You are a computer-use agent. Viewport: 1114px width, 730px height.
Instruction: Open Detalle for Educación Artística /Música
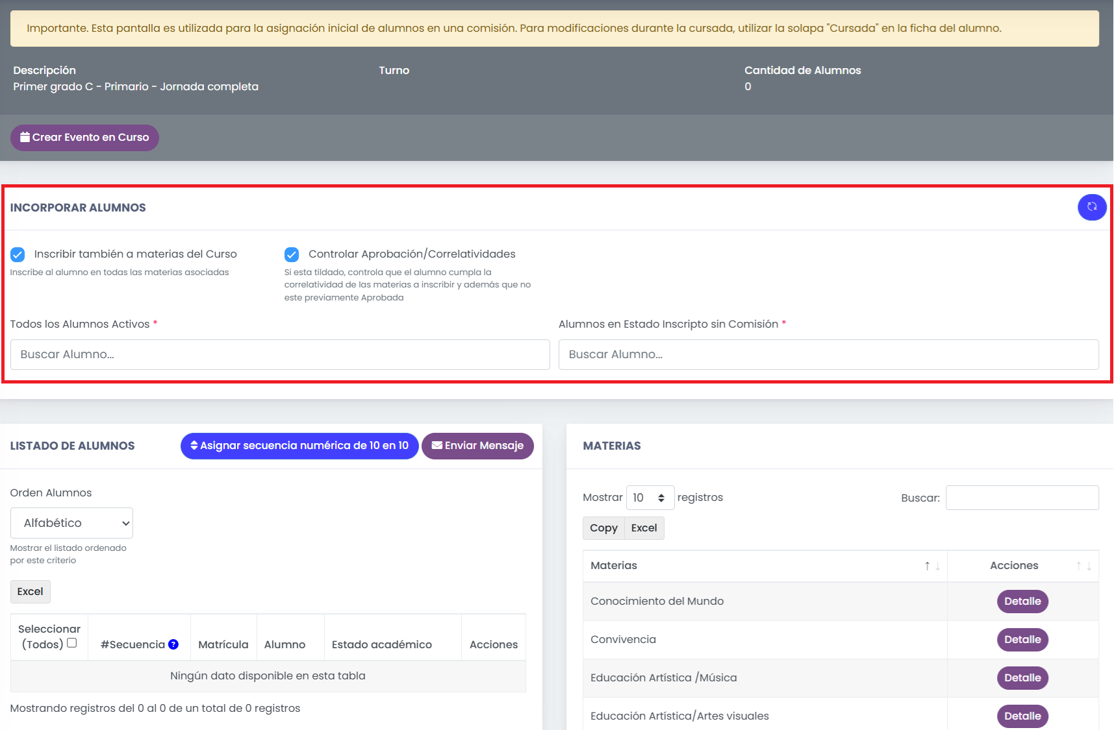tap(1022, 678)
